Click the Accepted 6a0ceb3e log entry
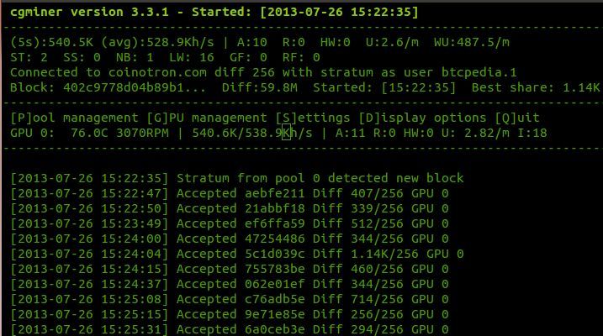Screen dimensions: 603x336 (x=230, y=328)
